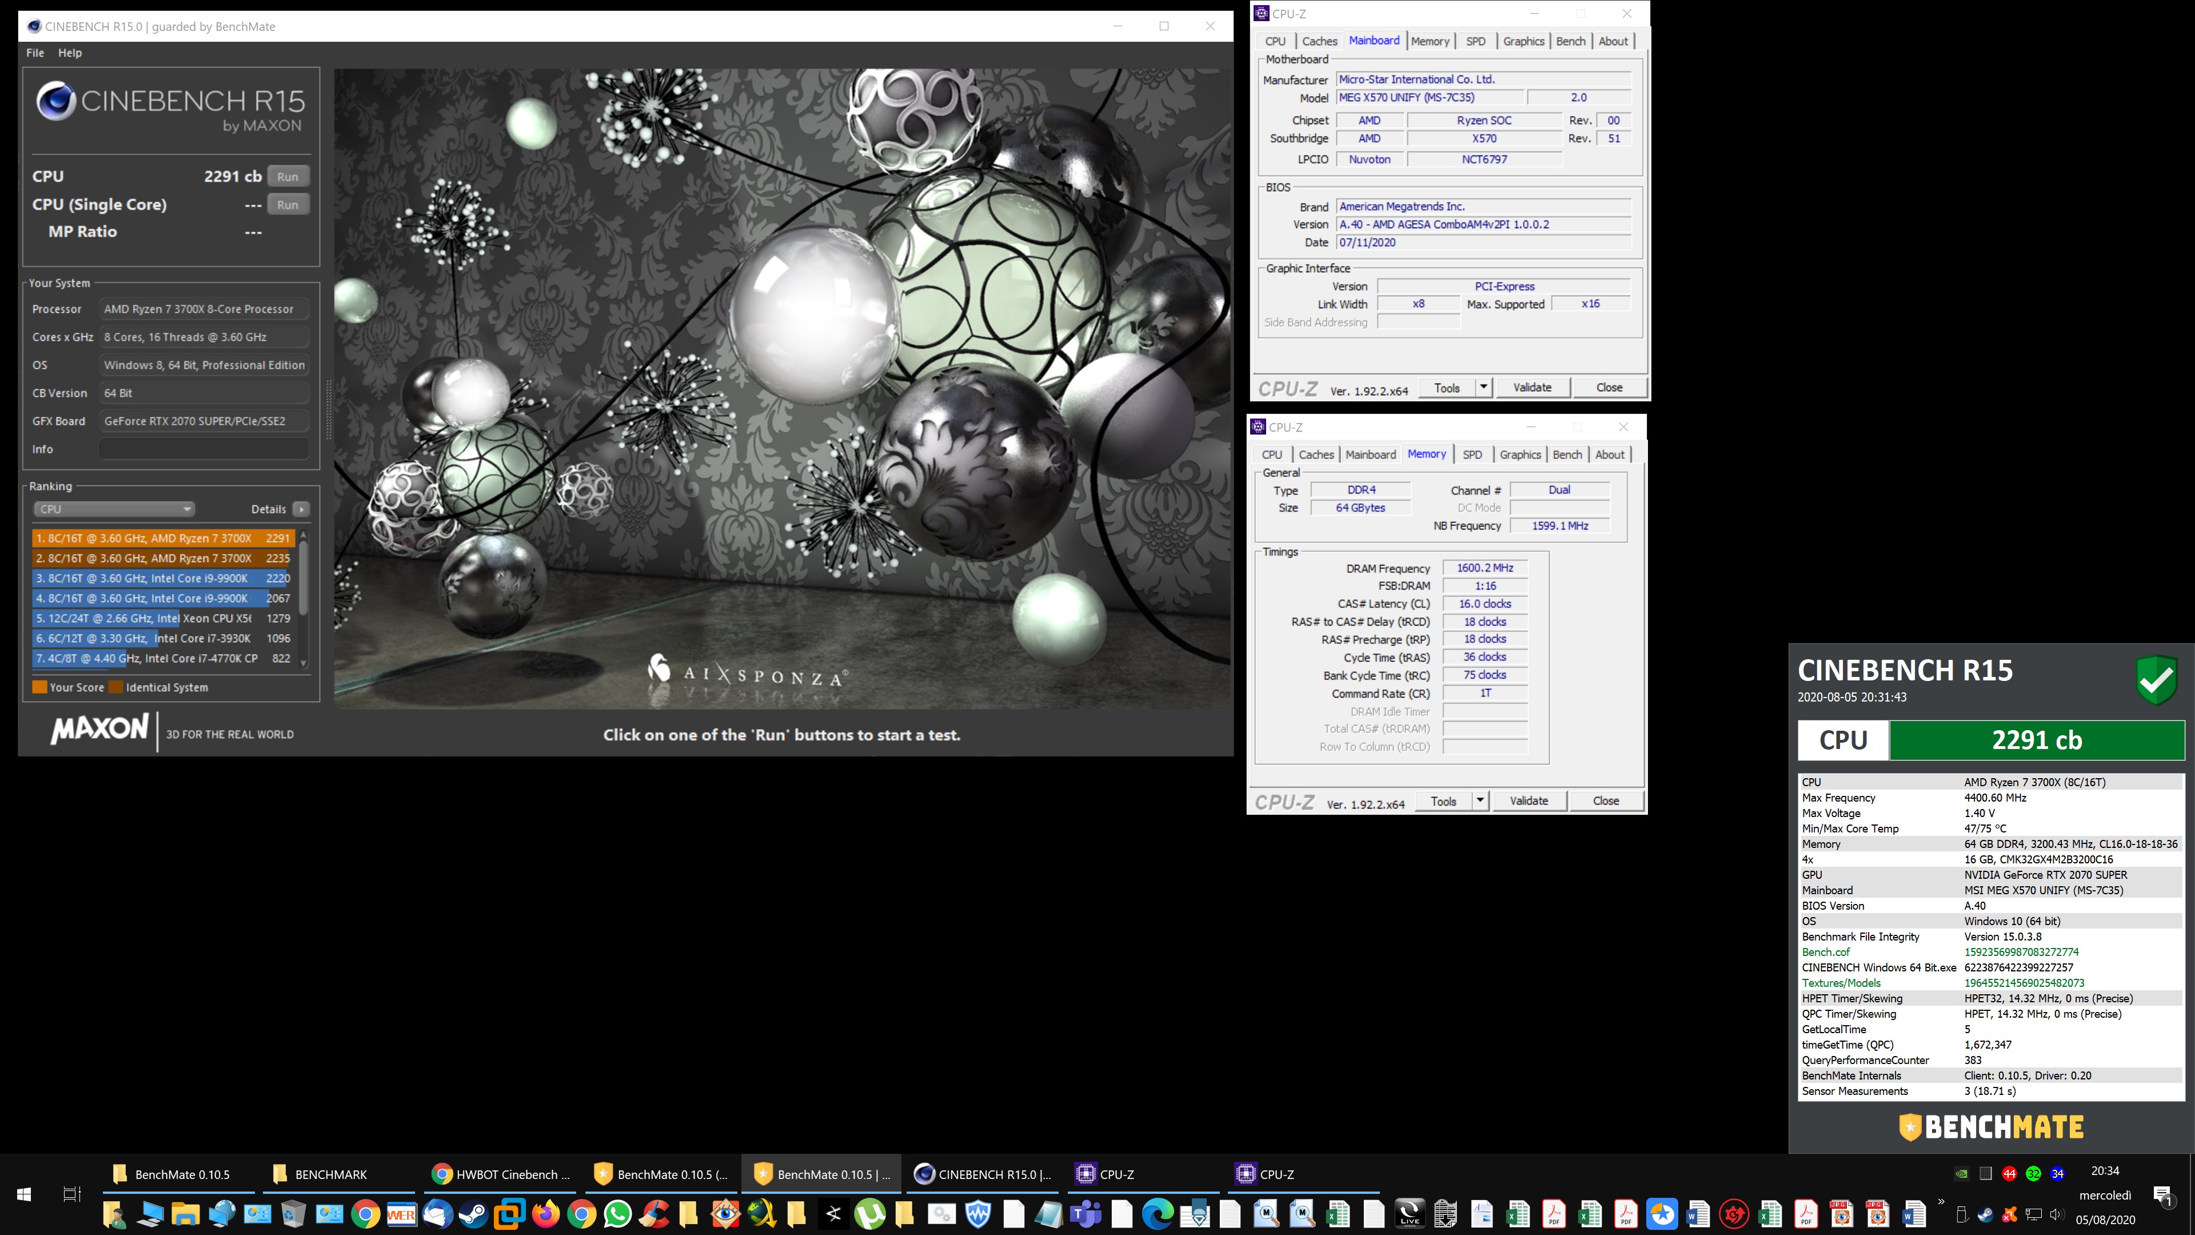Select ranking row 7 Core i7-4770K 822
The height and width of the screenshot is (1235, 2195).
pos(163,658)
